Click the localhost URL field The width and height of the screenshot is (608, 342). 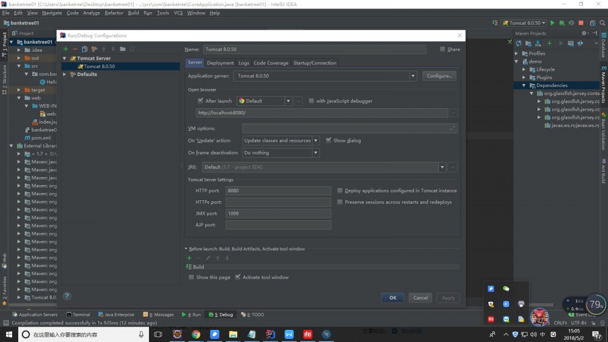322,113
